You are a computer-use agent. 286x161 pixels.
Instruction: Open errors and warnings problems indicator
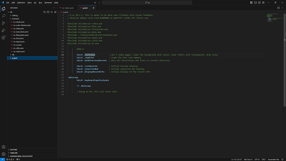pos(10,159)
